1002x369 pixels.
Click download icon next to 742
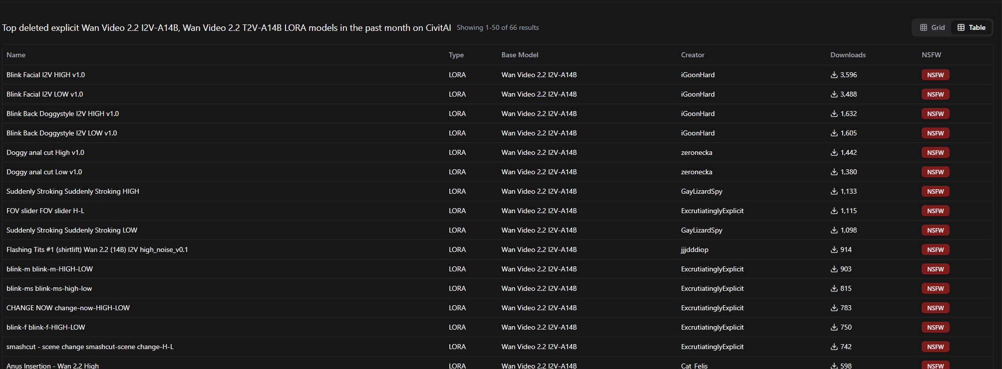tap(834, 347)
